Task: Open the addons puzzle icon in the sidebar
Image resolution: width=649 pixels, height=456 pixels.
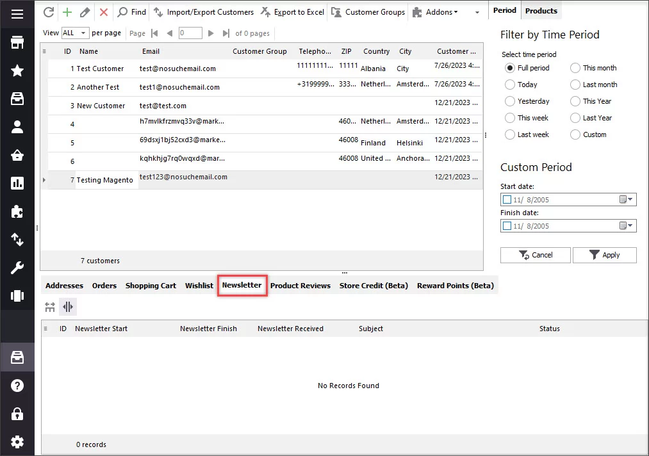Action: coord(17,211)
